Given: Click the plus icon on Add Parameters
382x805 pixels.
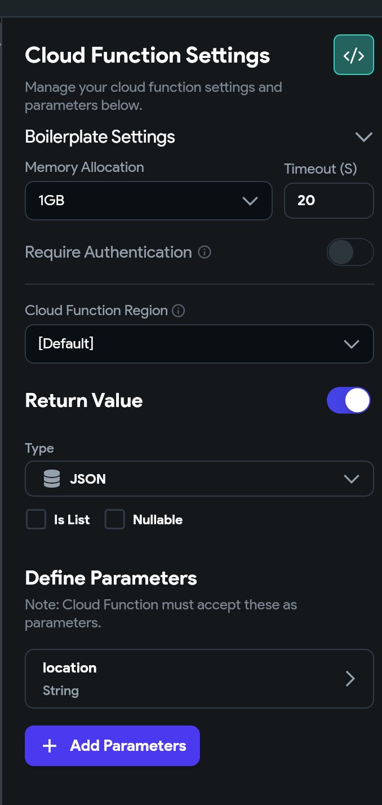Looking at the screenshot, I should point(50,746).
